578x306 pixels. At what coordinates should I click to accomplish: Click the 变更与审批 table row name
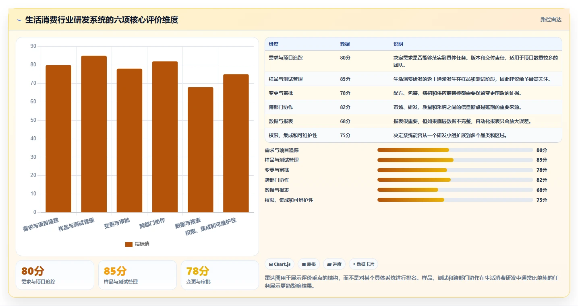[x=281, y=93]
